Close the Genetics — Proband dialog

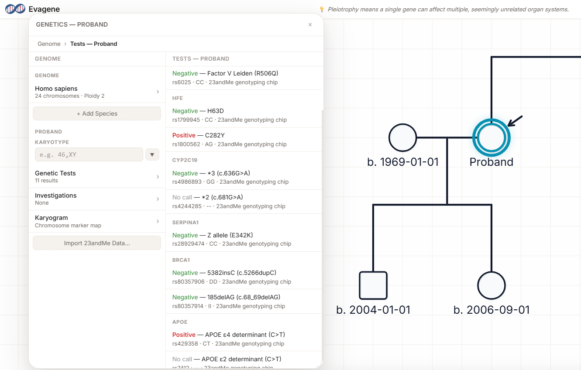[x=310, y=24]
